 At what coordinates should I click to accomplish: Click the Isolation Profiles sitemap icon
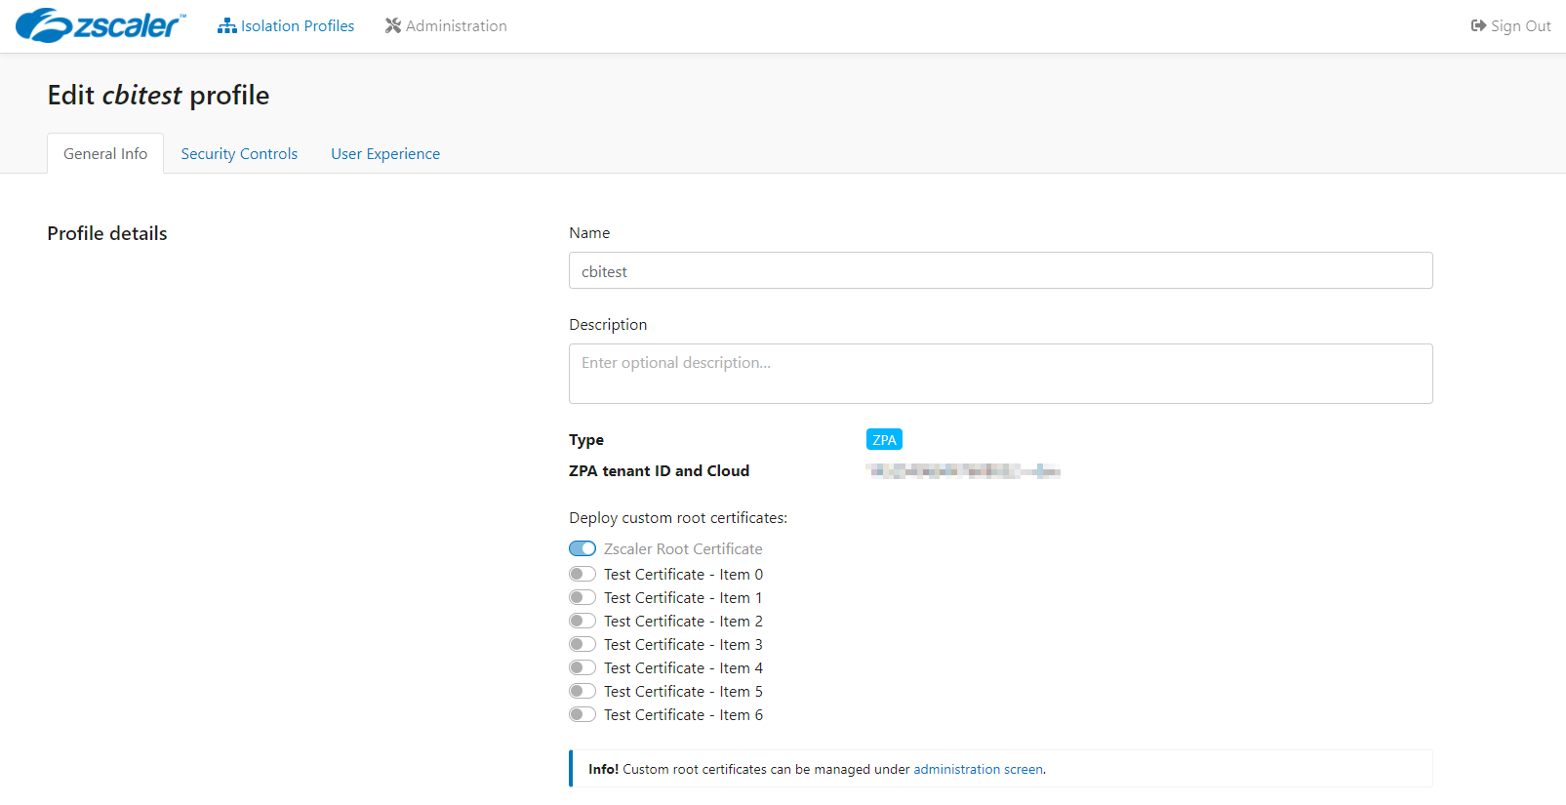click(x=227, y=26)
